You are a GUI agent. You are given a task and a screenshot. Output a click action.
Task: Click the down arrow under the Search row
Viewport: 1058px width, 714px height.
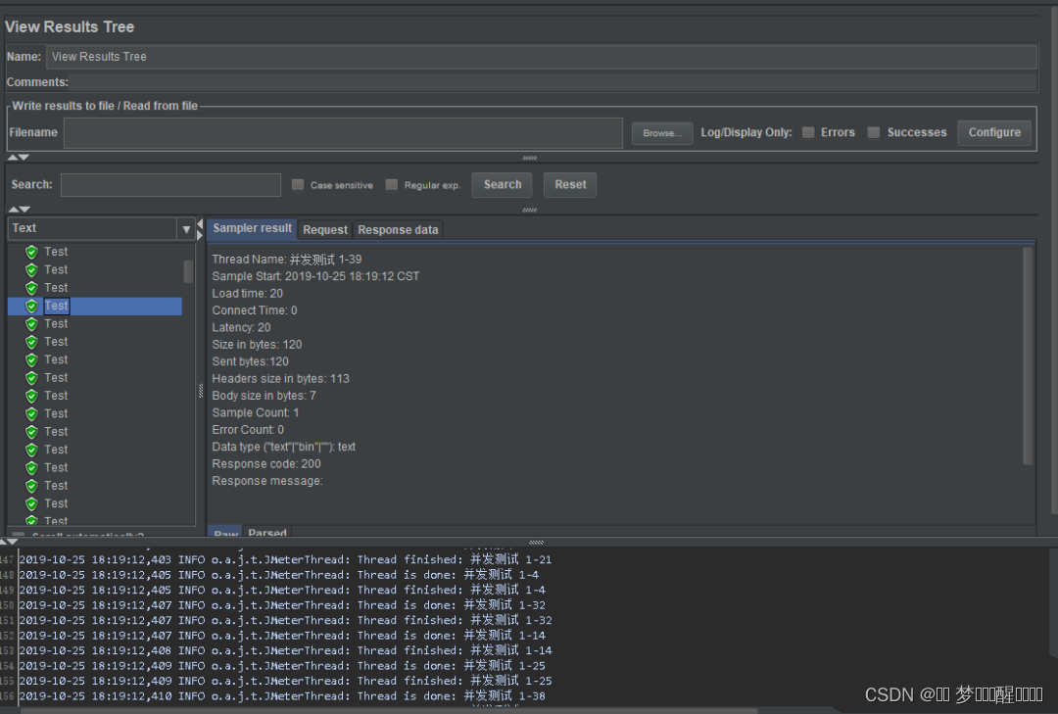pyautogui.click(x=24, y=210)
